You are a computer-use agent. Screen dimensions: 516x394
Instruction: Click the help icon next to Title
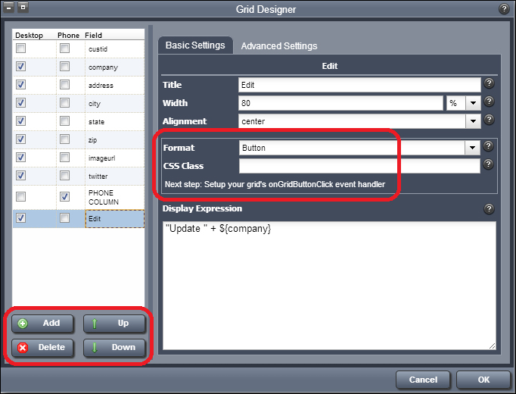pos(490,84)
